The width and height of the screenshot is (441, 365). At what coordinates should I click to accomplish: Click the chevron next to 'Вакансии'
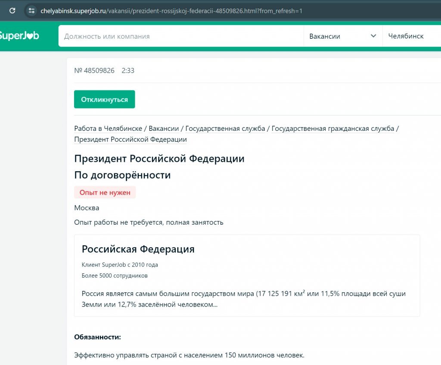(373, 36)
